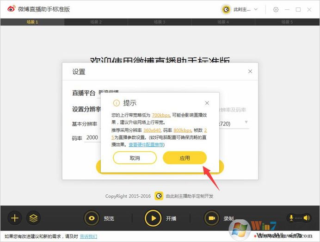Open settings via the gear icon
This screenshot has height=242, width=320.
(x=276, y=10)
